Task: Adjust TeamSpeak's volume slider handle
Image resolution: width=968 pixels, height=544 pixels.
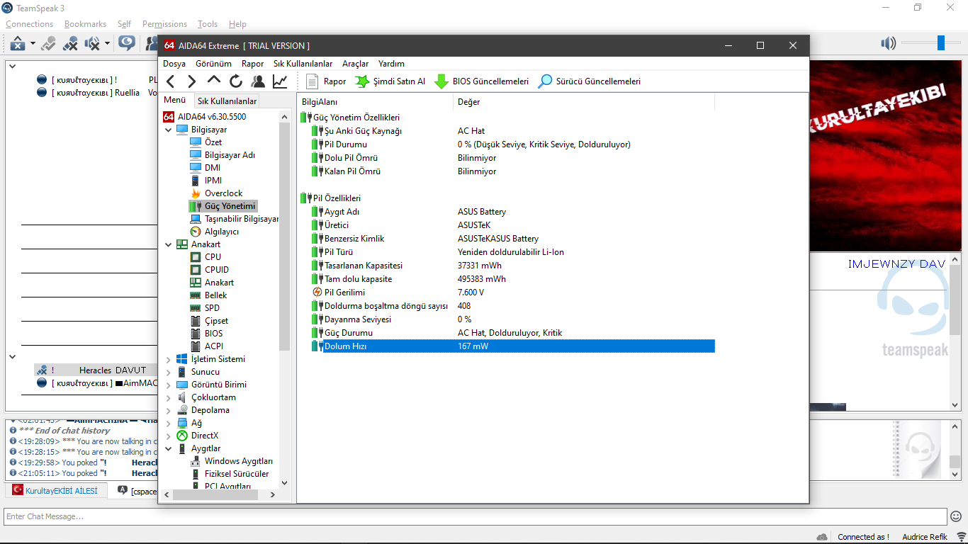Action: tap(941, 43)
